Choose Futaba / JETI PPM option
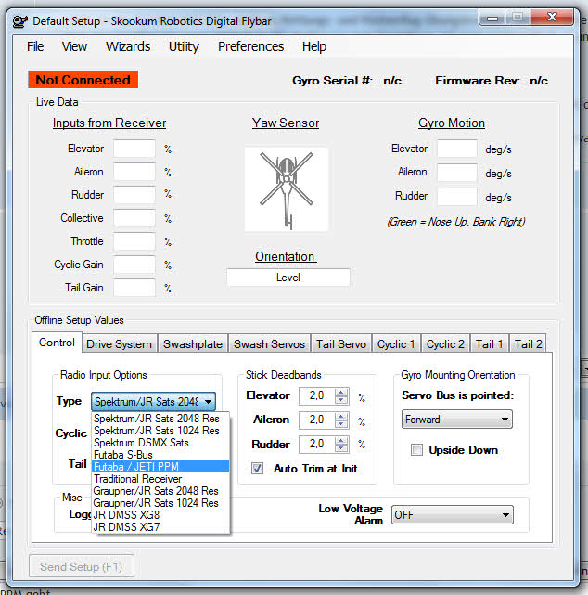Viewport: 588px width, 595px height. [x=160, y=467]
